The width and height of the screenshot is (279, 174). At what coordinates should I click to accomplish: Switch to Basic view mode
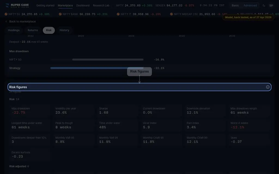click(235, 5)
